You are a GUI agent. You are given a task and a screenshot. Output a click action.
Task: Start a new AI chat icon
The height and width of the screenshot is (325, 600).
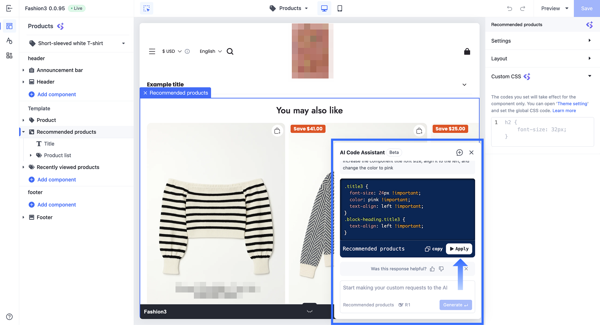click(459, 153)
